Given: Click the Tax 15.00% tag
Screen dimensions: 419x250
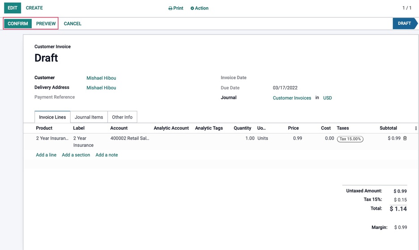Looking at the screenshot, I should coord(350,139).
